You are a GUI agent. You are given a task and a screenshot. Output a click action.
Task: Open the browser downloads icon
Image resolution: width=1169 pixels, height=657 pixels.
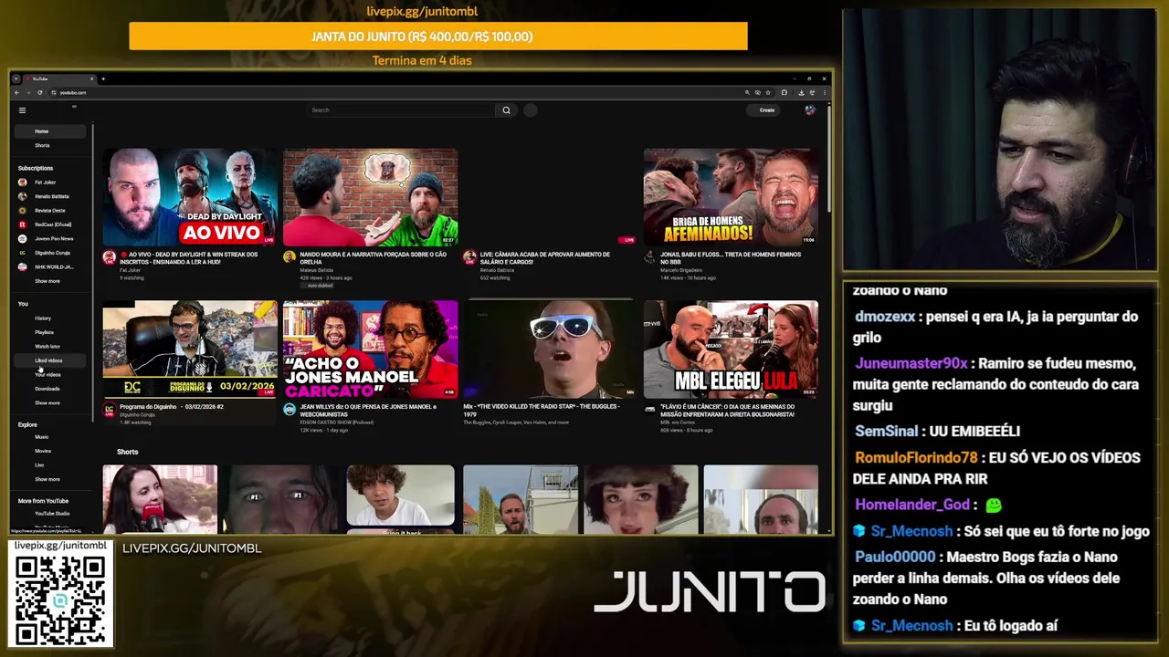tap(801, 92)
